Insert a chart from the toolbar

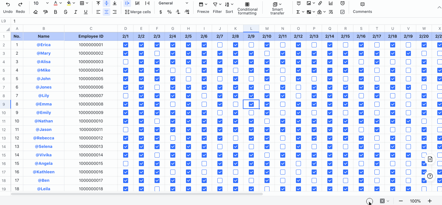click(x=330, y=3)
